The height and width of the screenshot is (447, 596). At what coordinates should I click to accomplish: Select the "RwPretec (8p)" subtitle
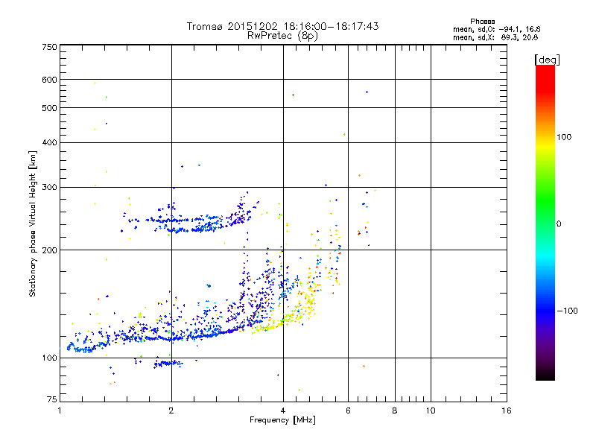[282, 36]
